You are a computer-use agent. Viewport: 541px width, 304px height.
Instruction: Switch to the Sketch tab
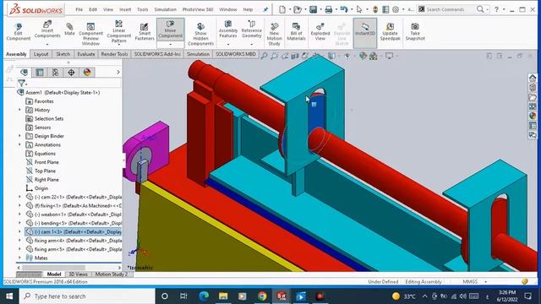click(63, 54)
